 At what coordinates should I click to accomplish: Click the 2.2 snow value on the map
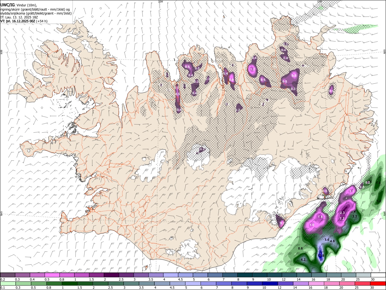[342, 218]
